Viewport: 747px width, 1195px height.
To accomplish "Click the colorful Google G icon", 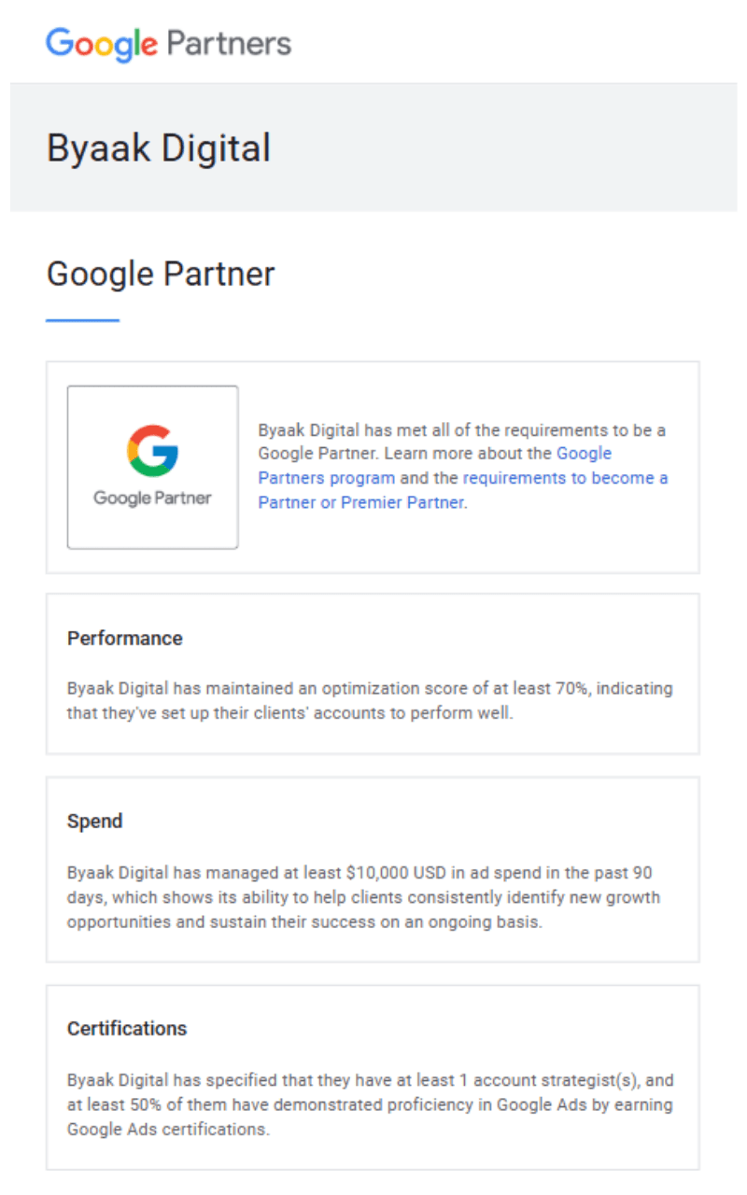I will pyautogui.click(x=152, y=451).
